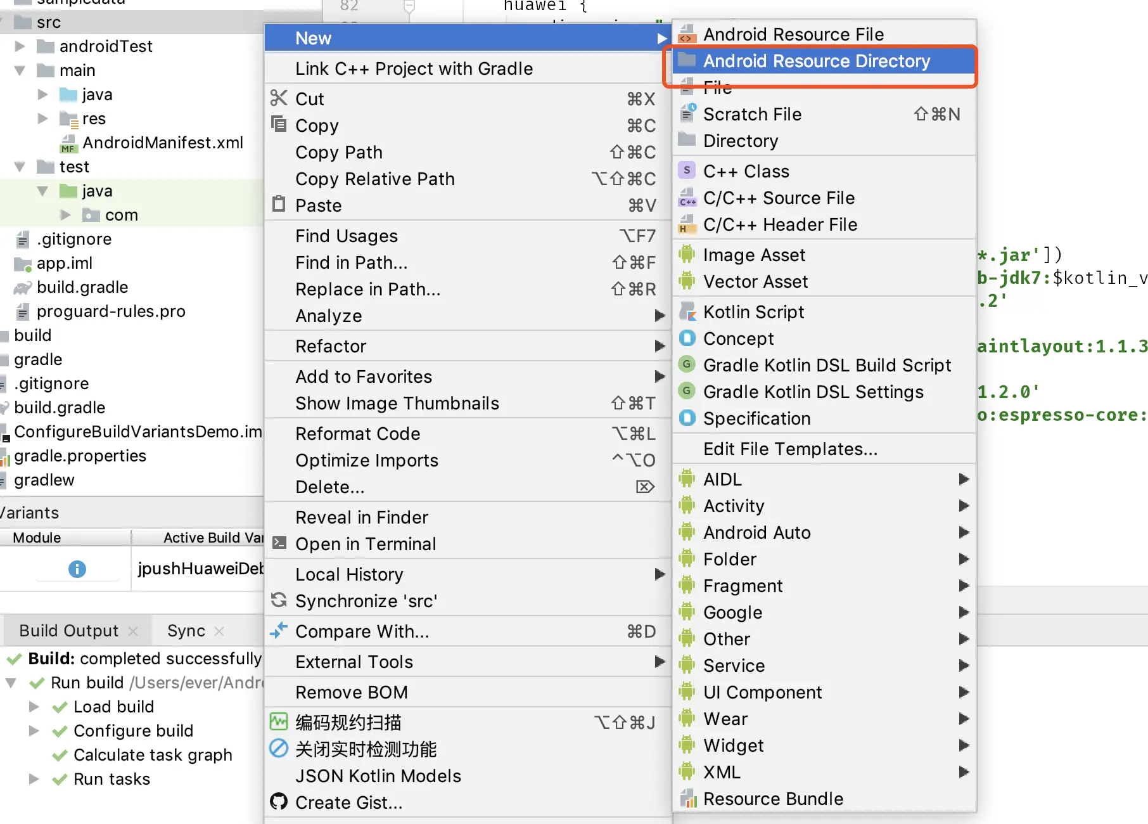Click the C/C++ Source File icon

687,198
